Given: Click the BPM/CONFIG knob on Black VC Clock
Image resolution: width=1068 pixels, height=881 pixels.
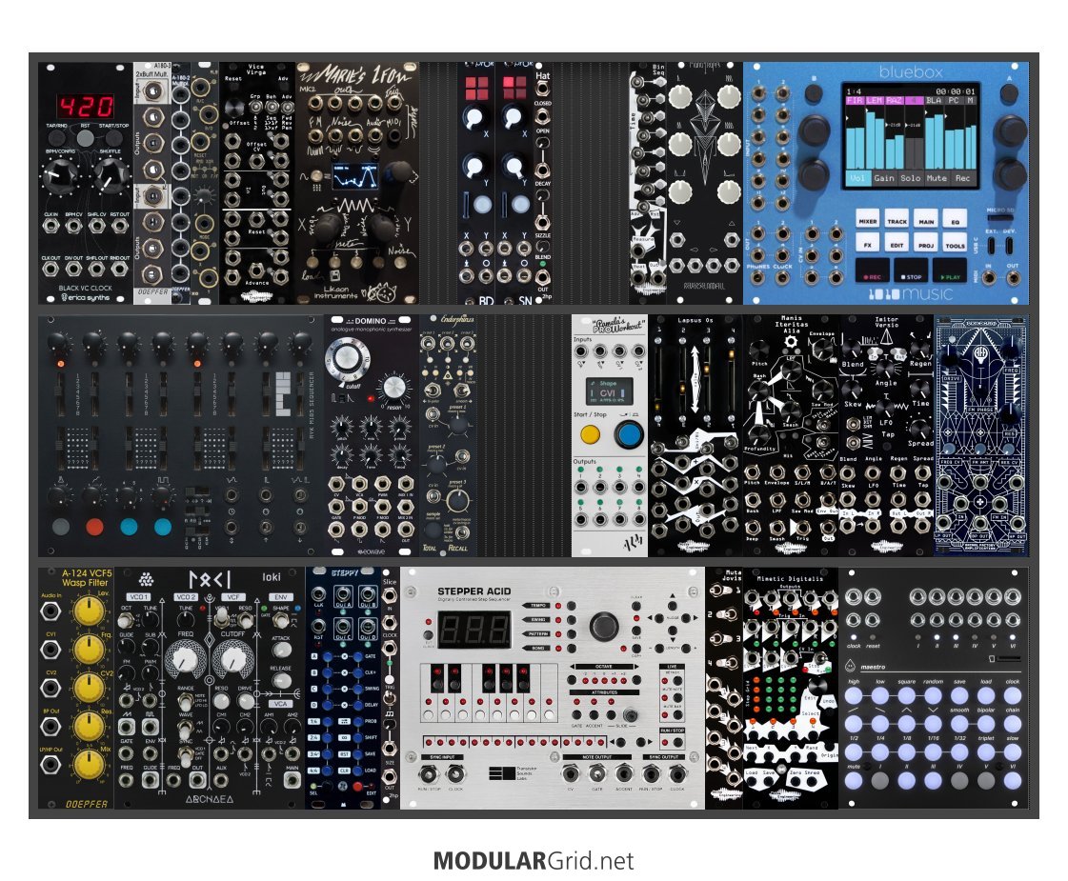Looking at the screenshot, I should pyautogui.click(x=60, y=175).
